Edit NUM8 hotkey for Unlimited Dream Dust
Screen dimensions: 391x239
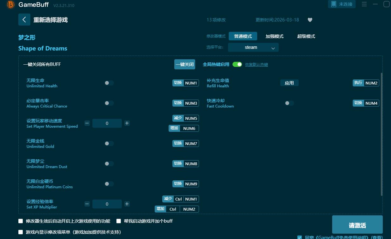(x=191, y=164)
